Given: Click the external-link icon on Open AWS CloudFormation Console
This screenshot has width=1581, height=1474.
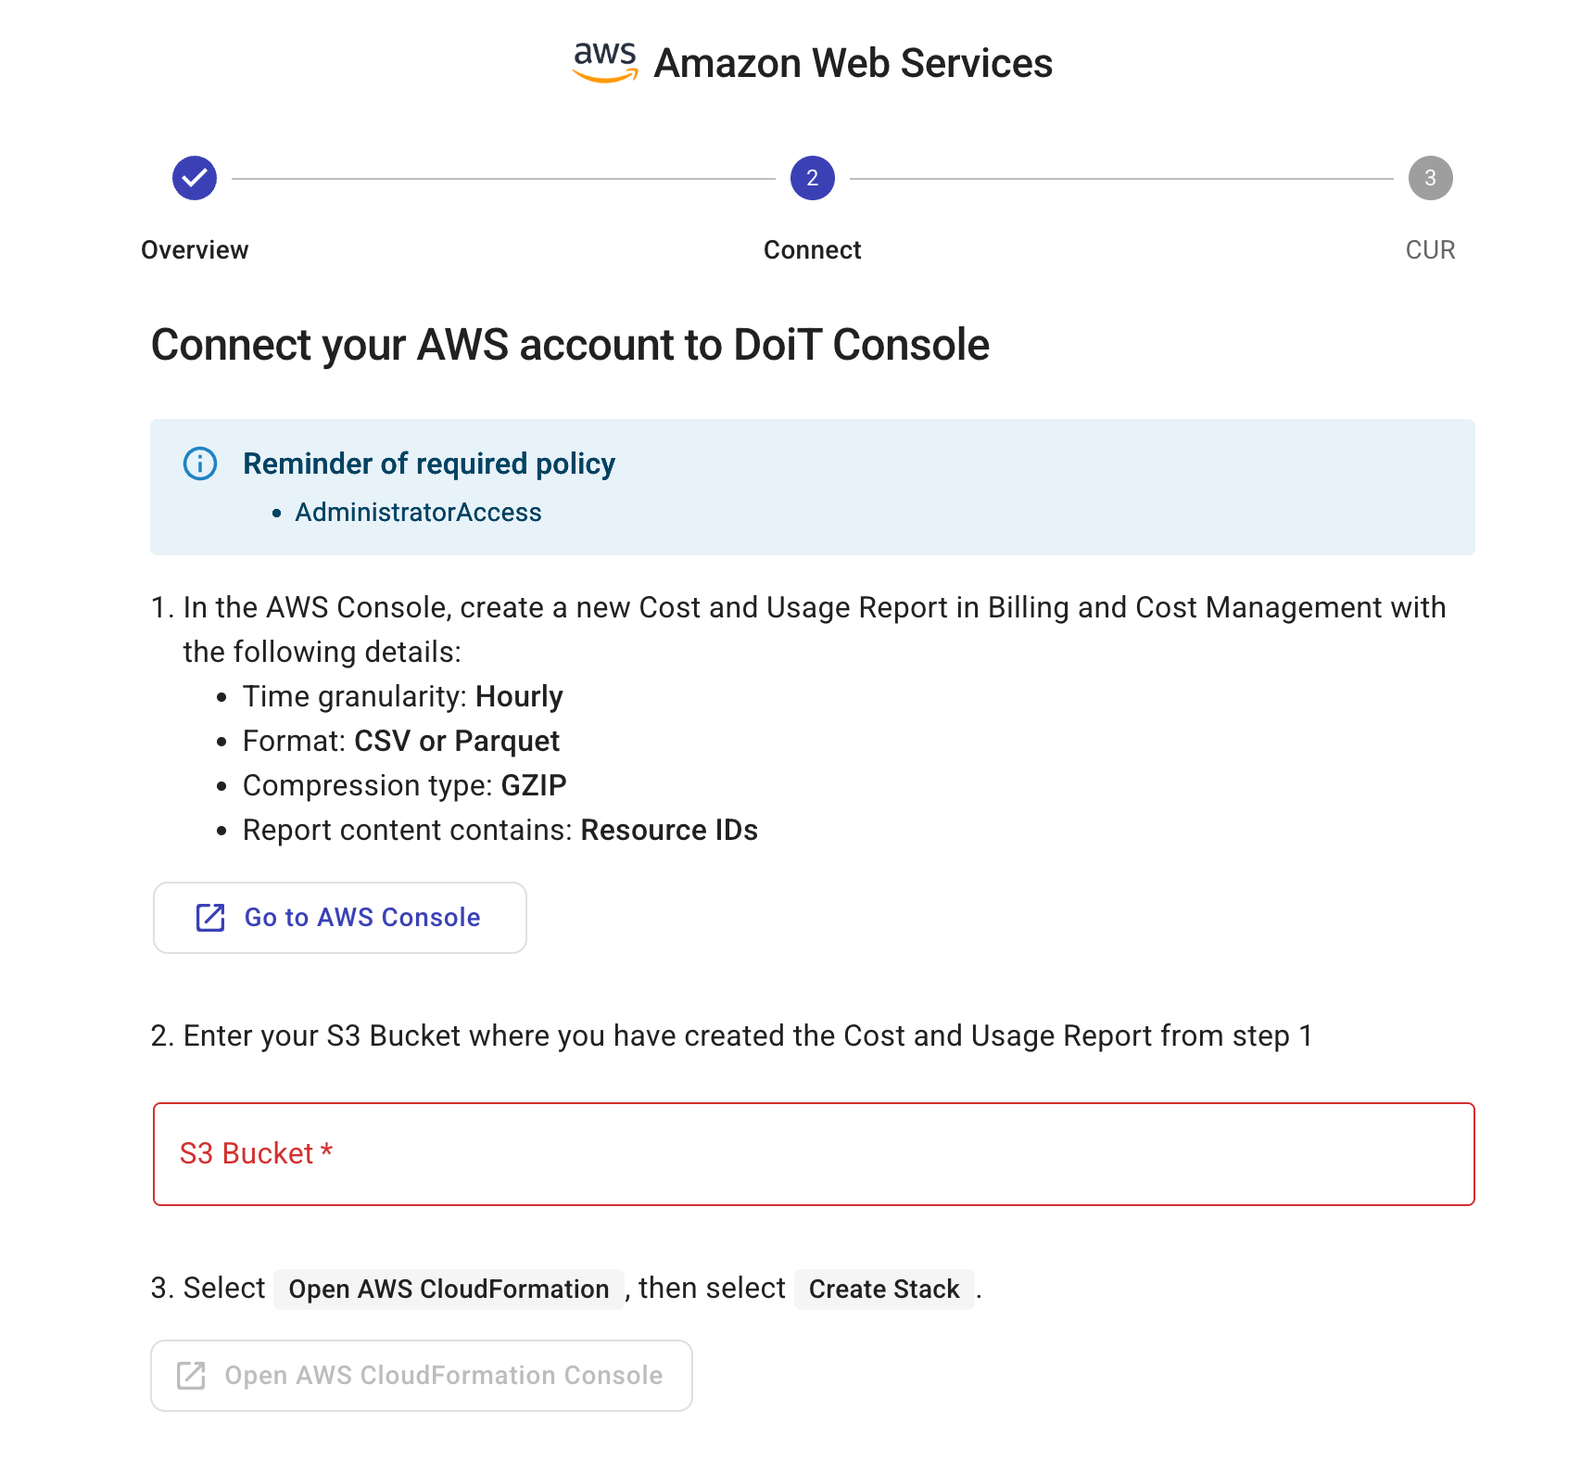Looking at the screenshot, I should [191, 1375].
